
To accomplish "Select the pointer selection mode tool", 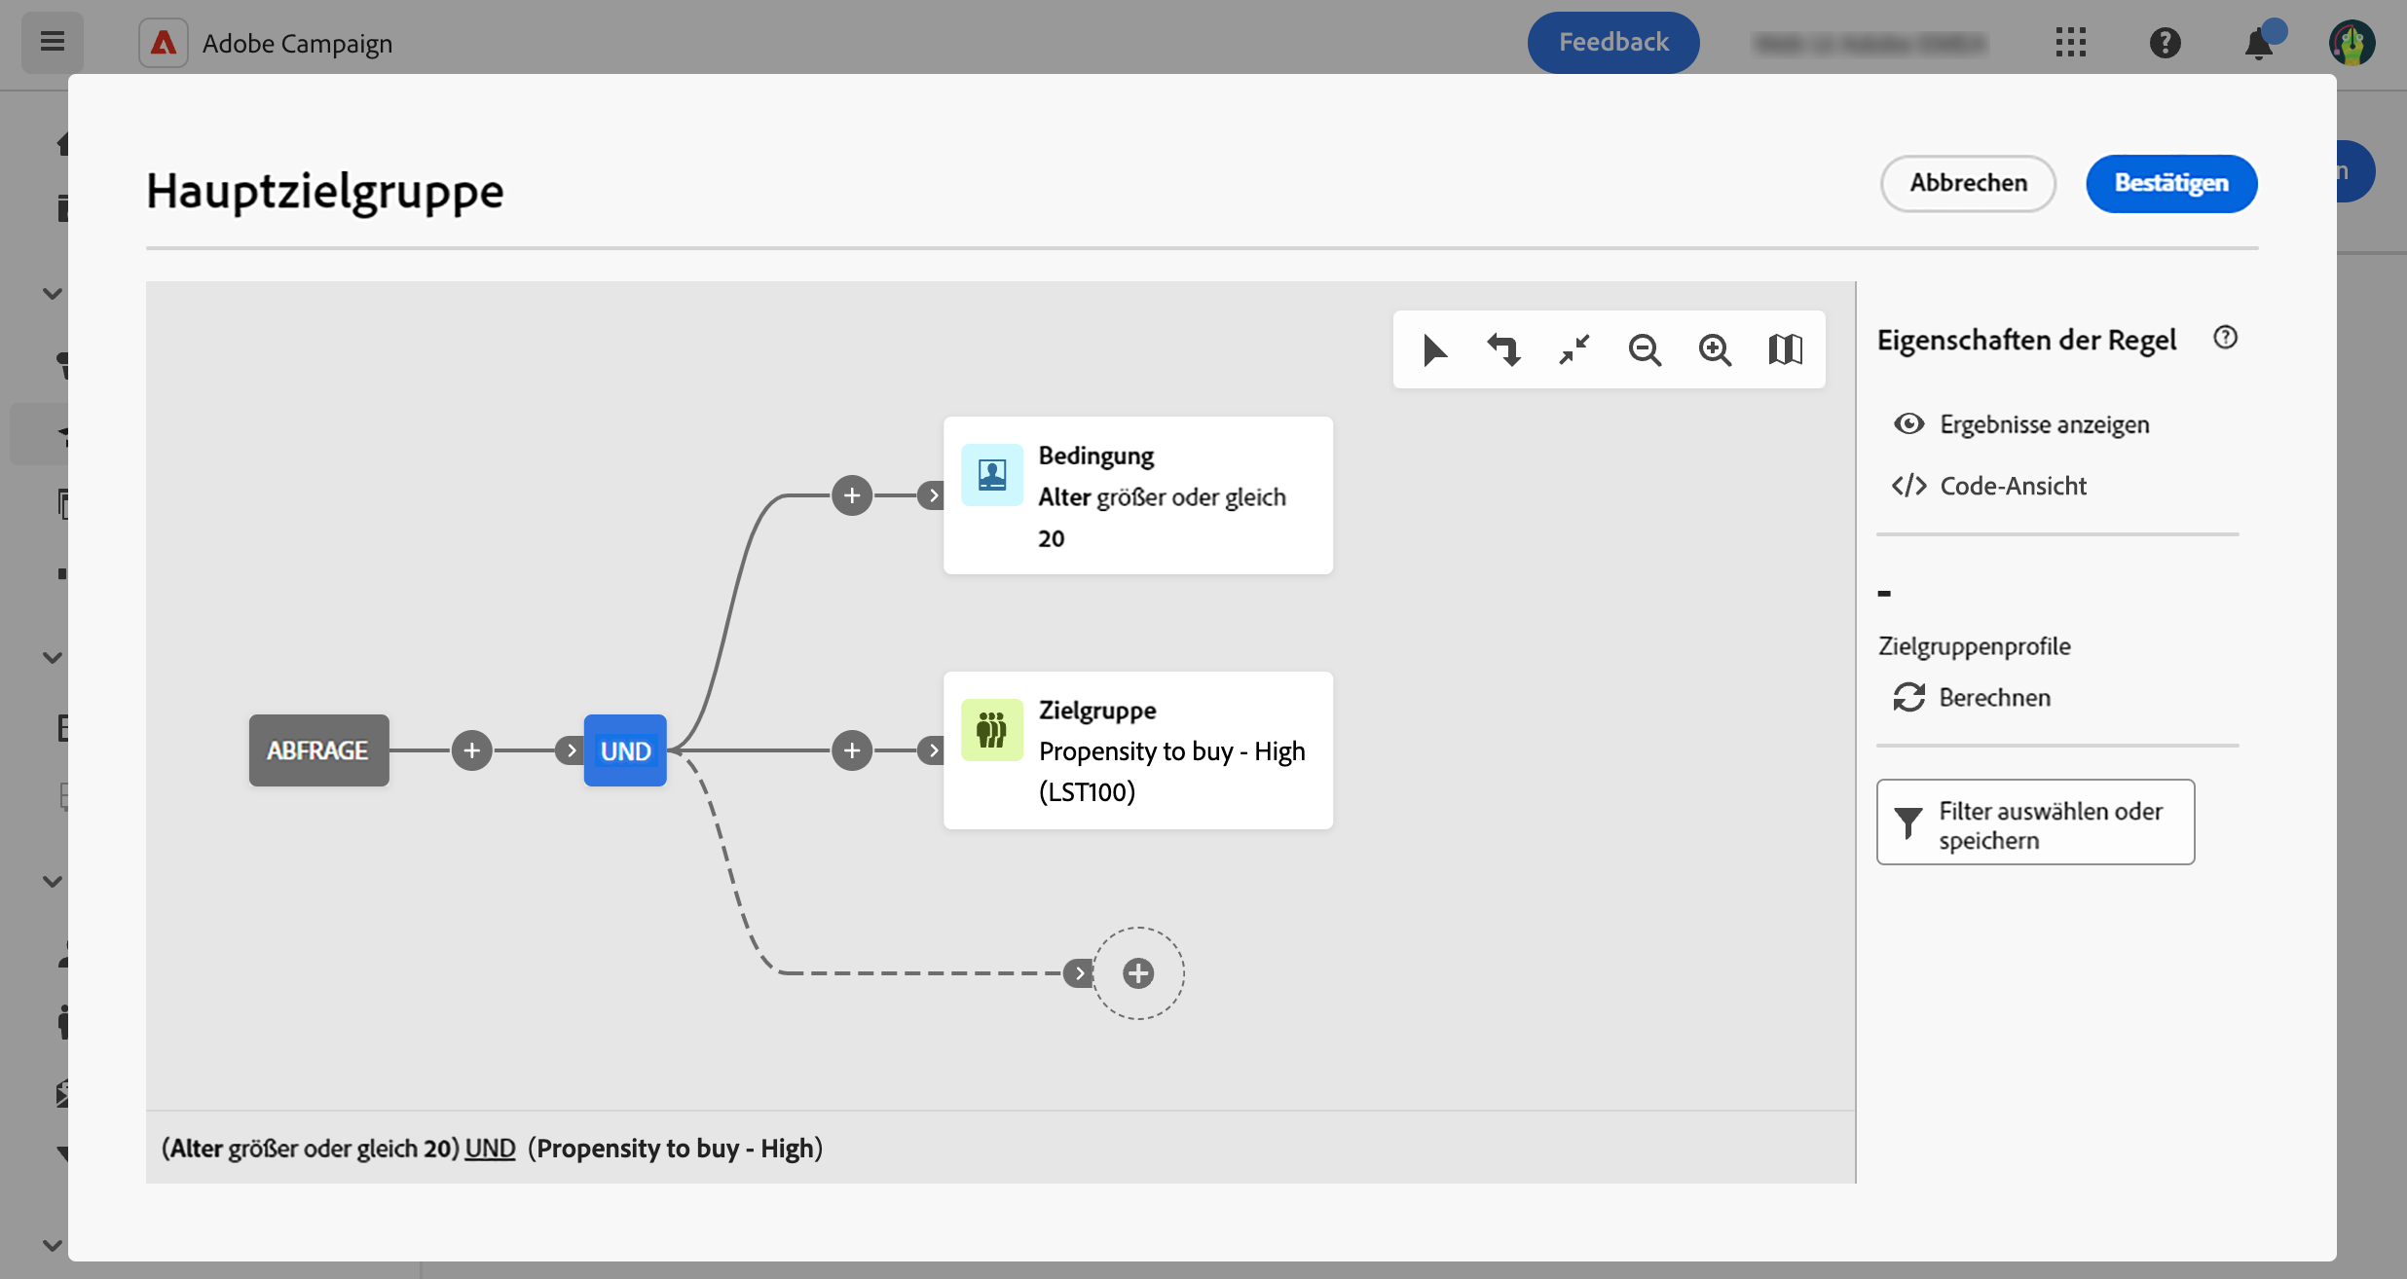I will click(x=1433, y=349).
